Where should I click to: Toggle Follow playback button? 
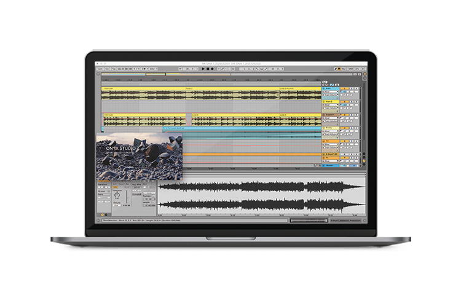click(180, 69)
